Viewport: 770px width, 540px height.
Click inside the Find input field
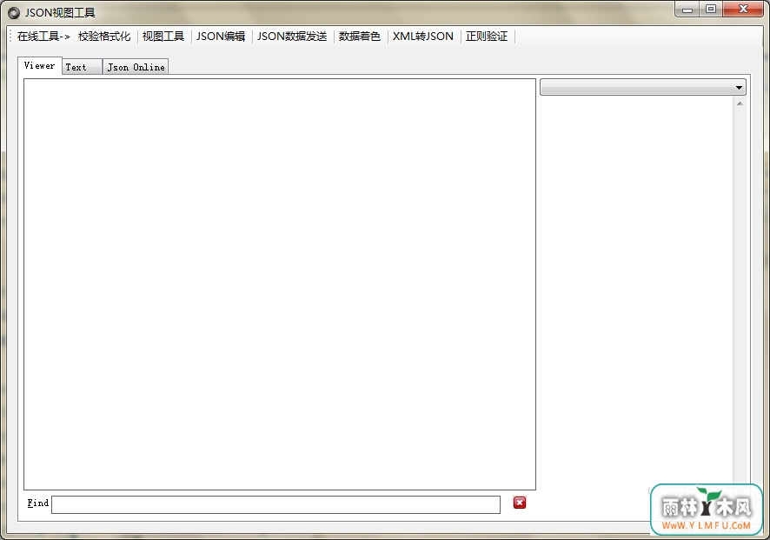[x=276, y=504]
